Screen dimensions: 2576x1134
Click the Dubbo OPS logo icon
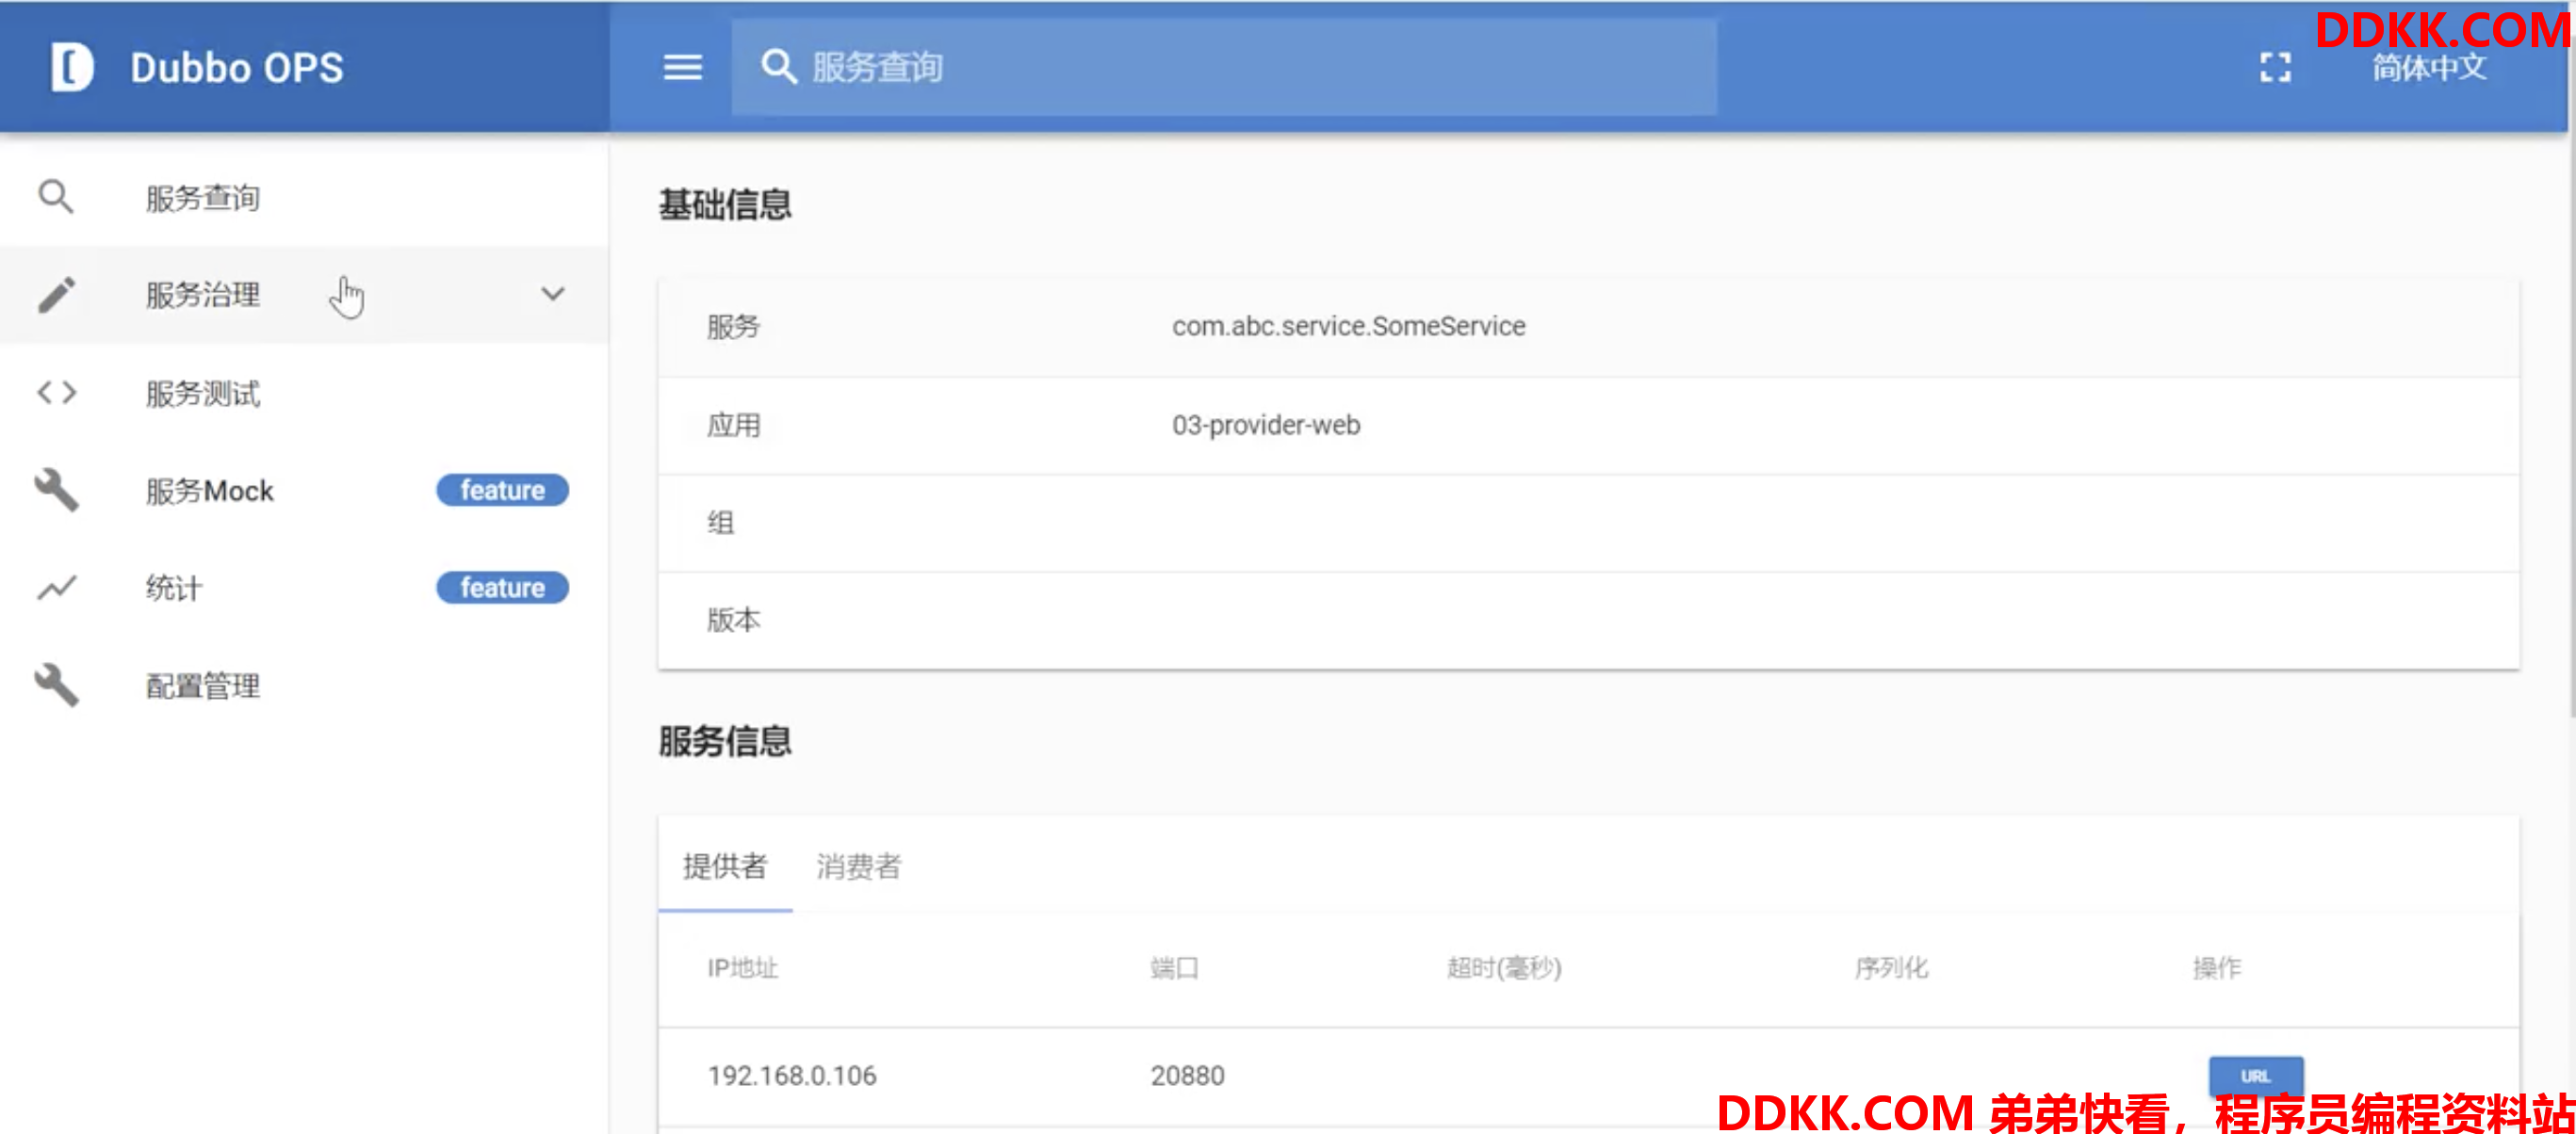coord(71,67)
